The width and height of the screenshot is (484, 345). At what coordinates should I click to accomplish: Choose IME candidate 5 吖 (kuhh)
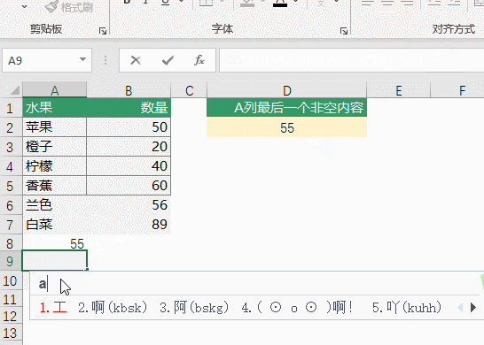coord(407,308)
